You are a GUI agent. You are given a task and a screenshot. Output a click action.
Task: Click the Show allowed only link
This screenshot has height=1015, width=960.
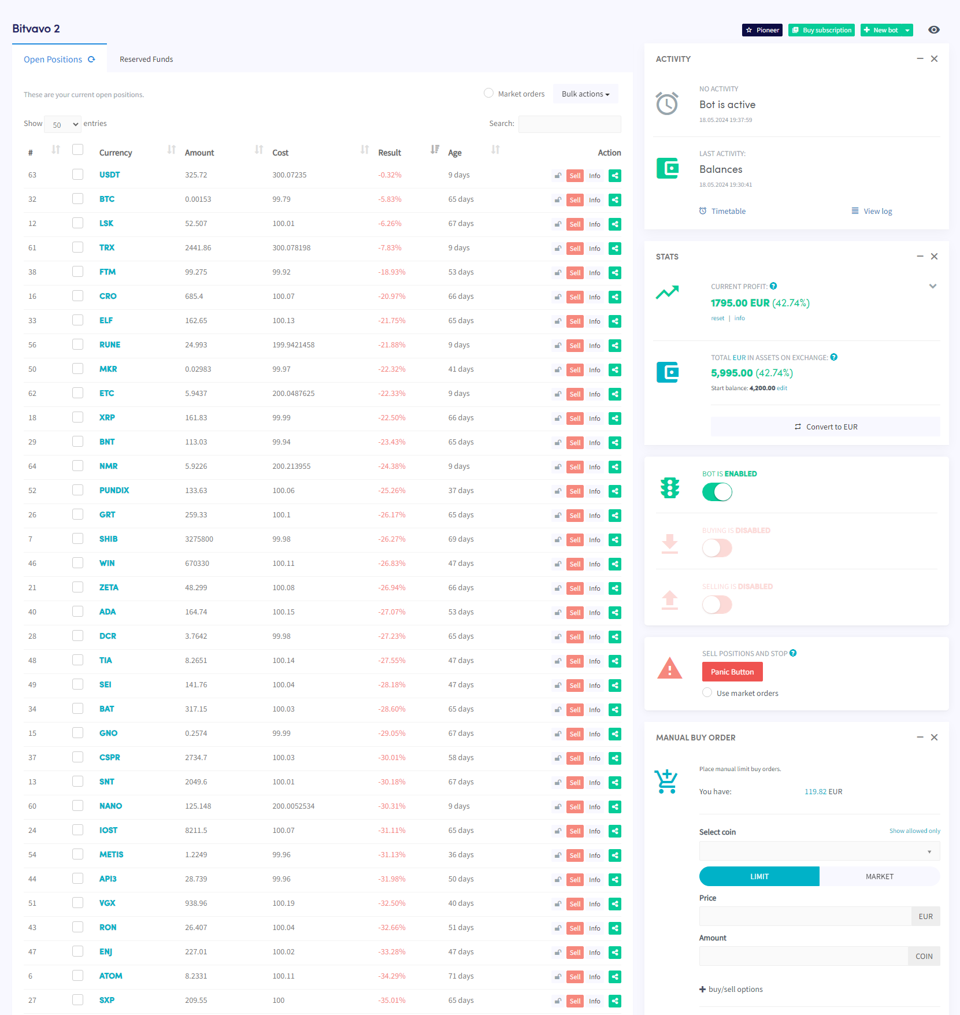click(915, 831)
